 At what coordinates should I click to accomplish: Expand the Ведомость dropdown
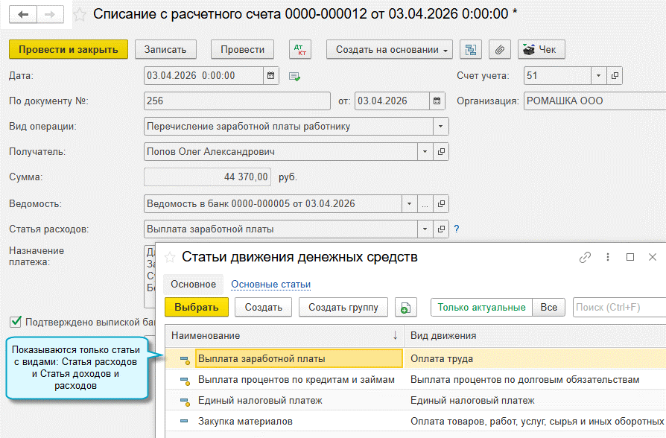[410, 204]
